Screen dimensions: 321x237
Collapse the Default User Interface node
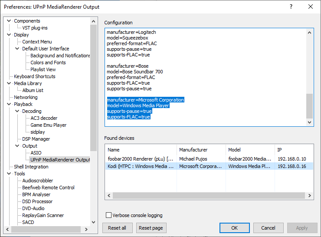point(17,49)
